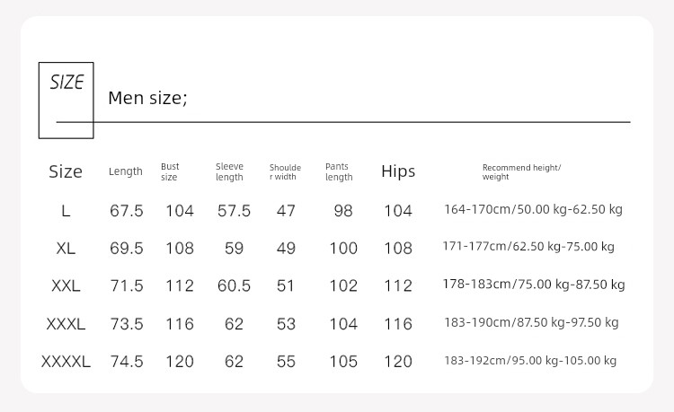The width and height of the screenshot is (674, 412).
Task: Click the 60.5 sleeve length value
Action: point(234,285)
